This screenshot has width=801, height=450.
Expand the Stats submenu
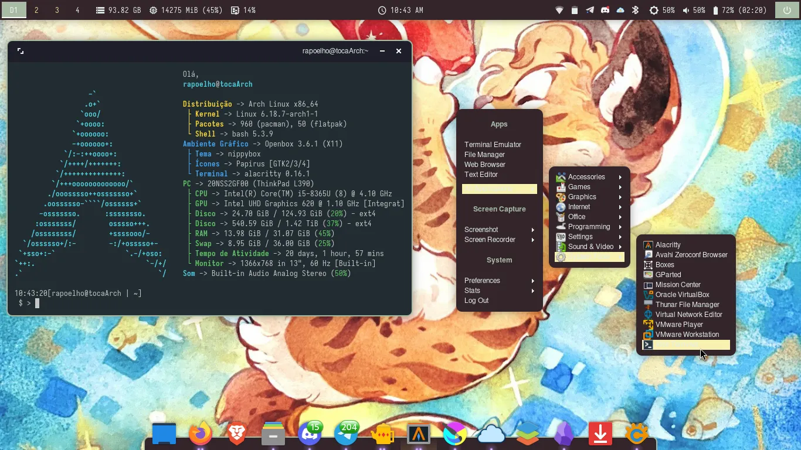click(500, 291)
